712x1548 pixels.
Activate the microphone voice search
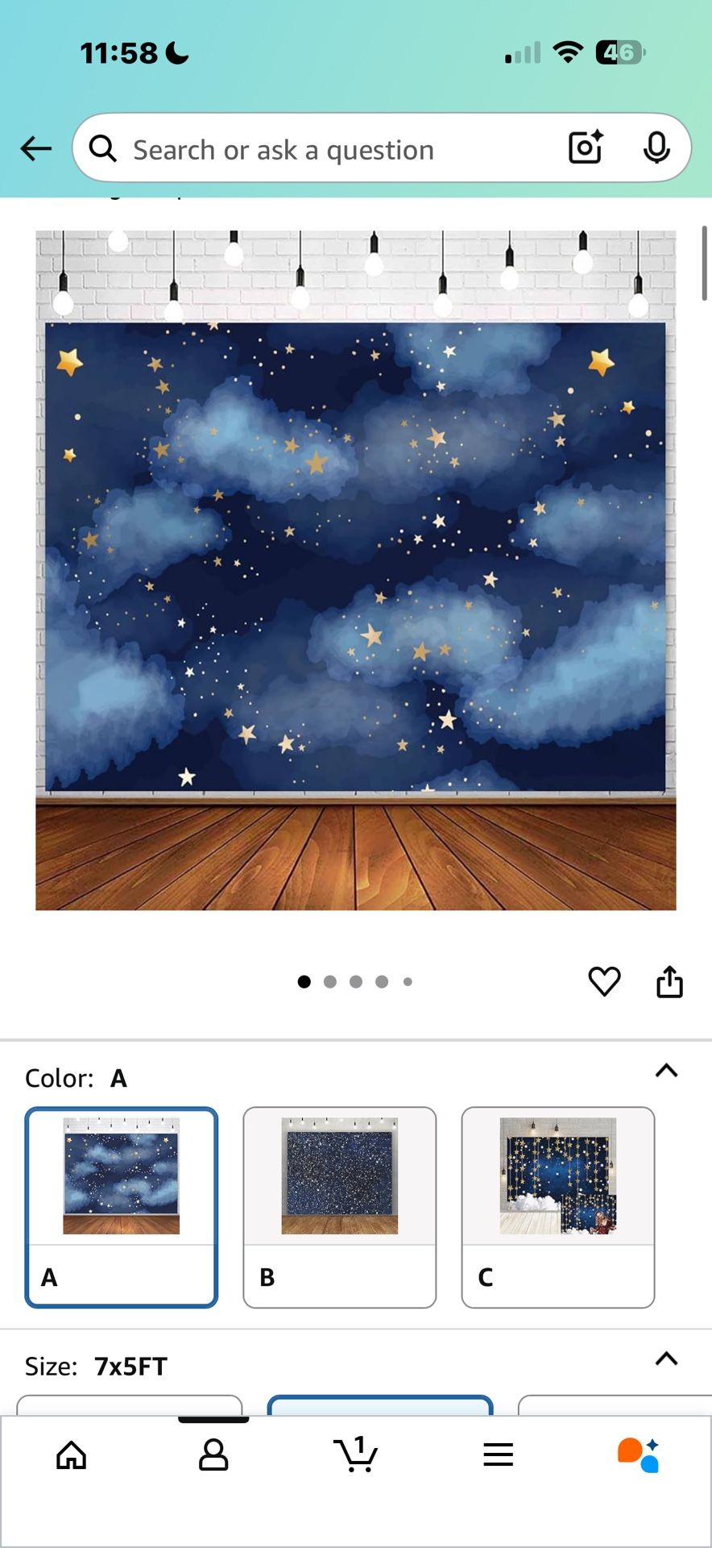click(656, 148)
